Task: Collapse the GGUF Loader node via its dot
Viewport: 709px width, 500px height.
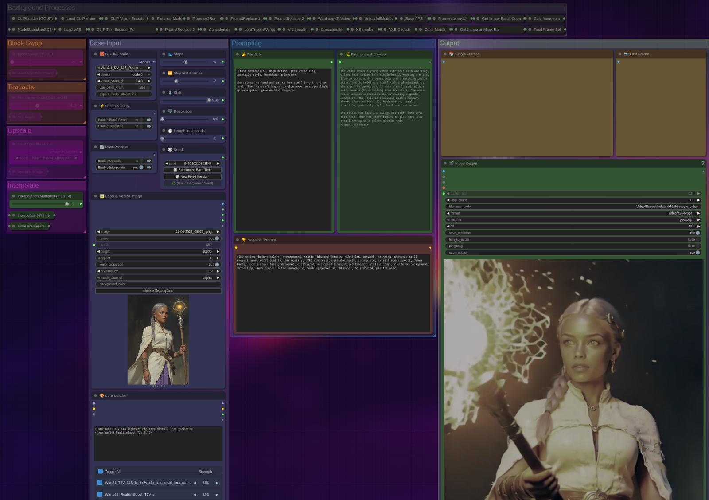Action: coord(95,54)
